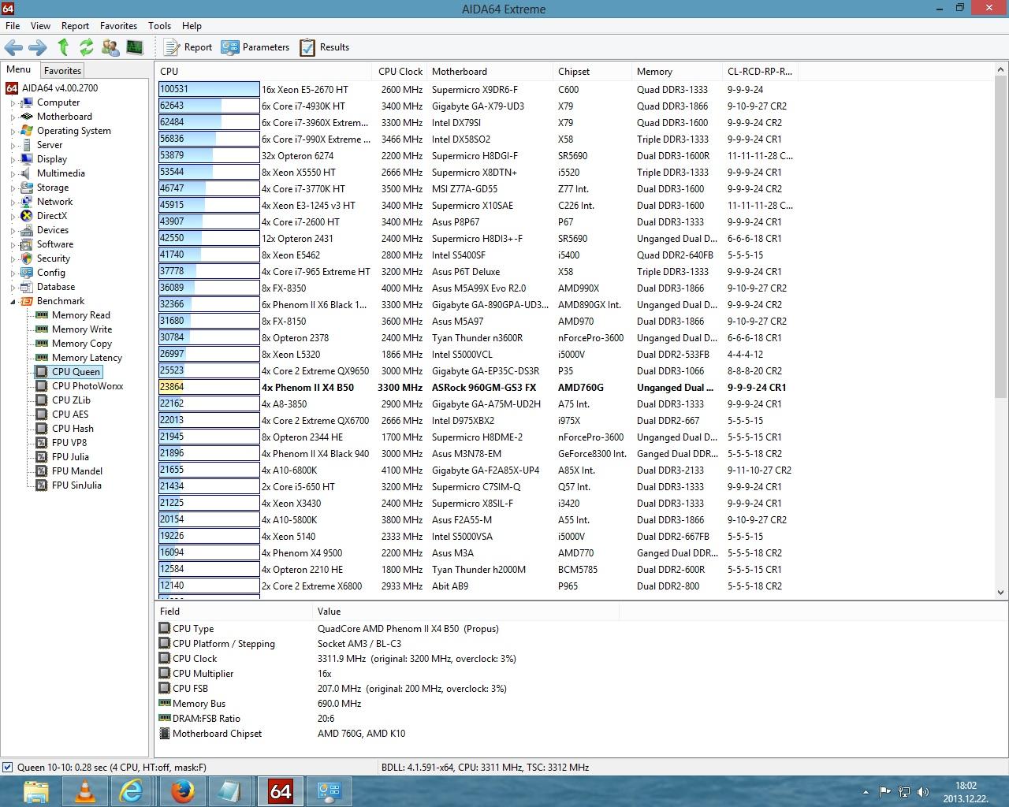Expand the Storage tree node
Viewport: 1009px width, 807px height.
click(x=13, y=188)
